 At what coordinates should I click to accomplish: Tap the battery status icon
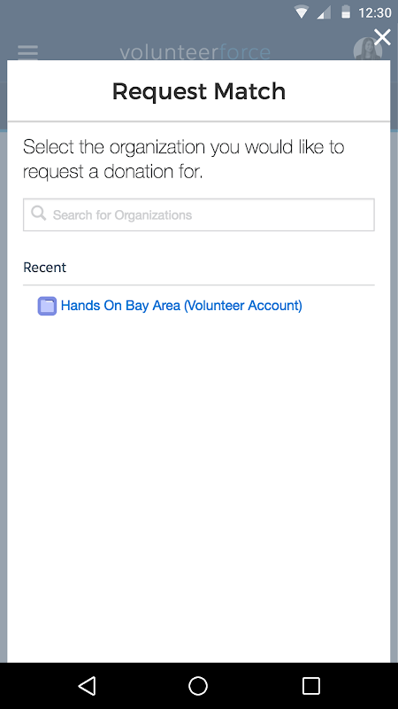346,12
